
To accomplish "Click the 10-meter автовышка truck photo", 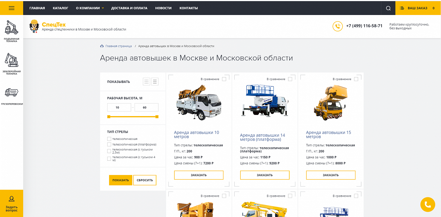I will click(x=199, y=102).
